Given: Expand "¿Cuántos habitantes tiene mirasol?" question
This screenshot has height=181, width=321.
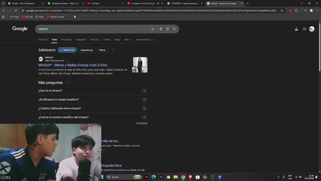Looking at the screenshot, I should click(x=93, y=108).
